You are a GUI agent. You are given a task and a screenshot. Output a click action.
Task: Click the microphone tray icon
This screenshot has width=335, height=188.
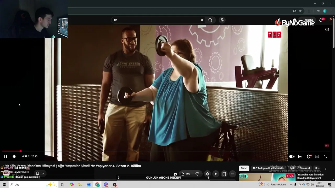(x=295, y=185)
